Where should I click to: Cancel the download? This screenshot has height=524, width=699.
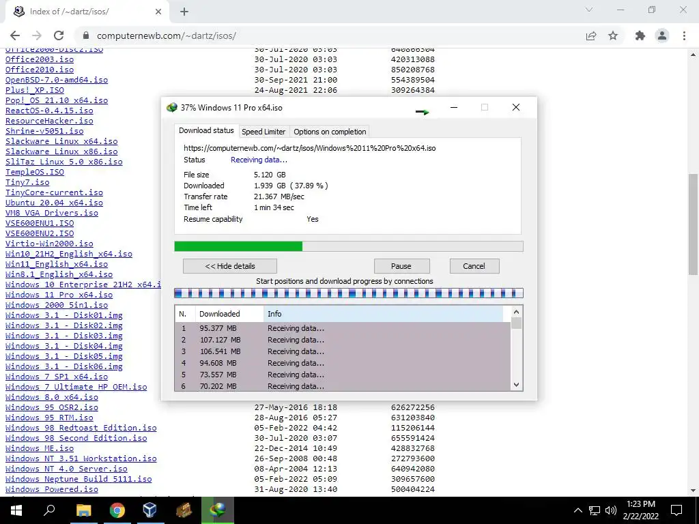474,266
